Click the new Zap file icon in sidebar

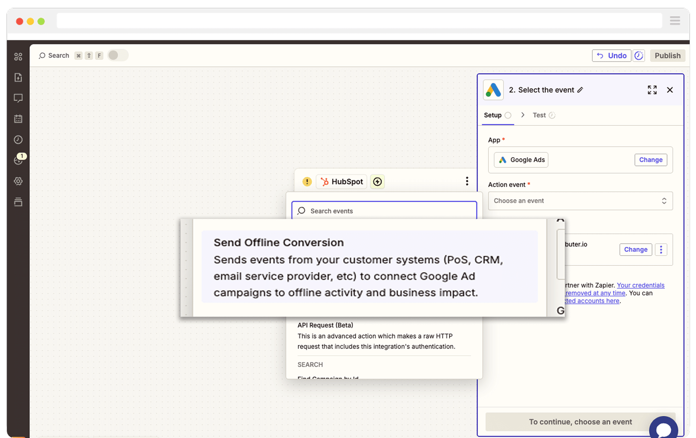[x=18, y=77]
